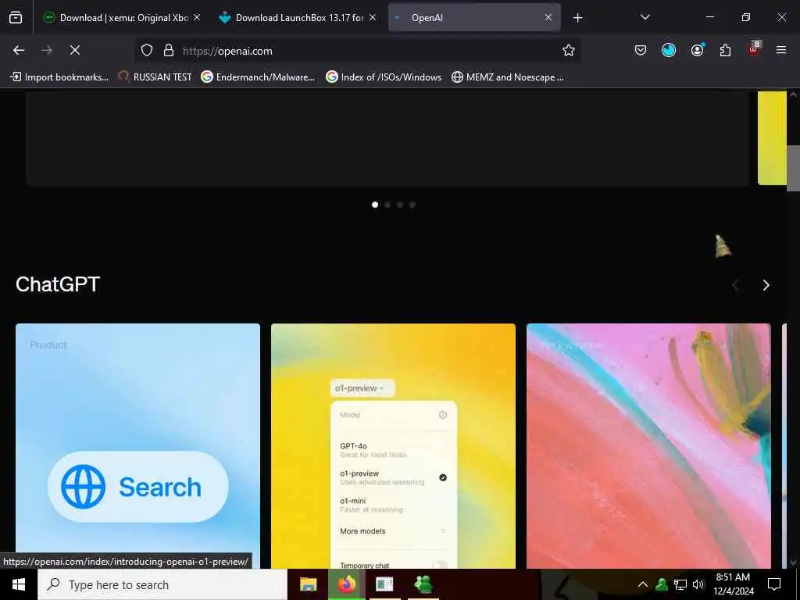Open the uBlock Origin extension badge
800x600 pixels.
coord(754,49)
